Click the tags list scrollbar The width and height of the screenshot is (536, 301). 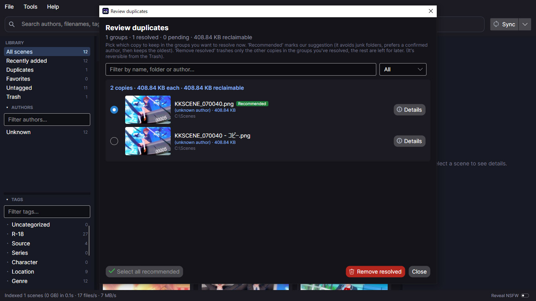[89, 241]
